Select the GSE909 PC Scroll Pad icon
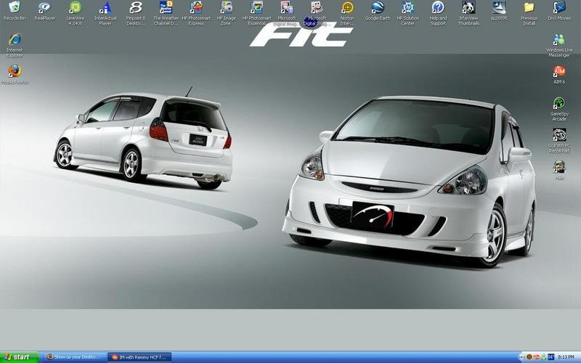Image resolution: width=581 pixels, height=363 pixels. [559, 140]
